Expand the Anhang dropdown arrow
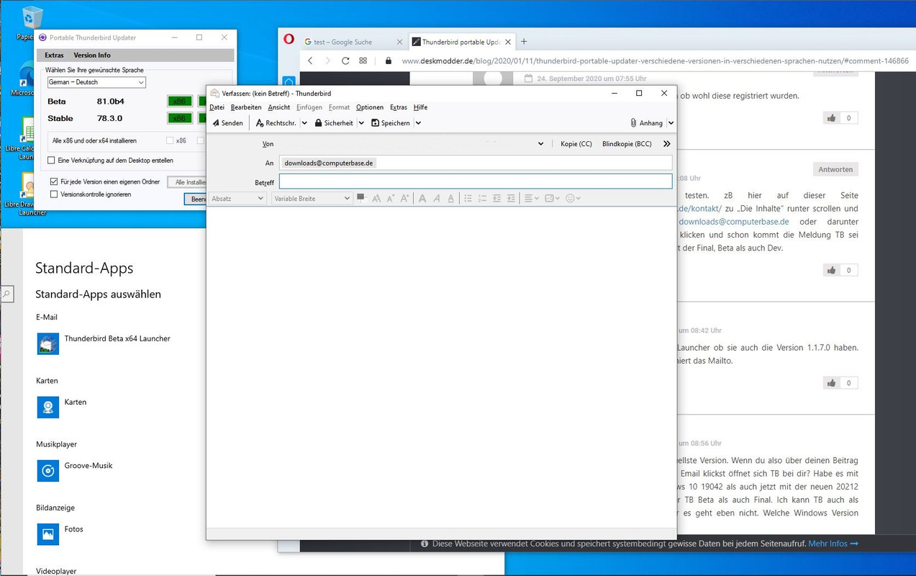 click(x=671, y=123)
